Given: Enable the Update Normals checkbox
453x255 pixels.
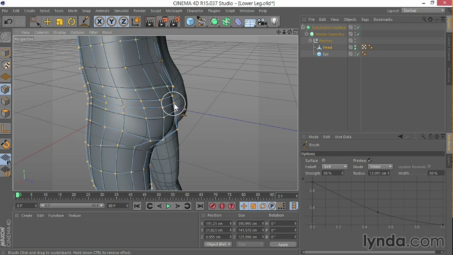Looking at the screenshot, I should tap(430, 167).
